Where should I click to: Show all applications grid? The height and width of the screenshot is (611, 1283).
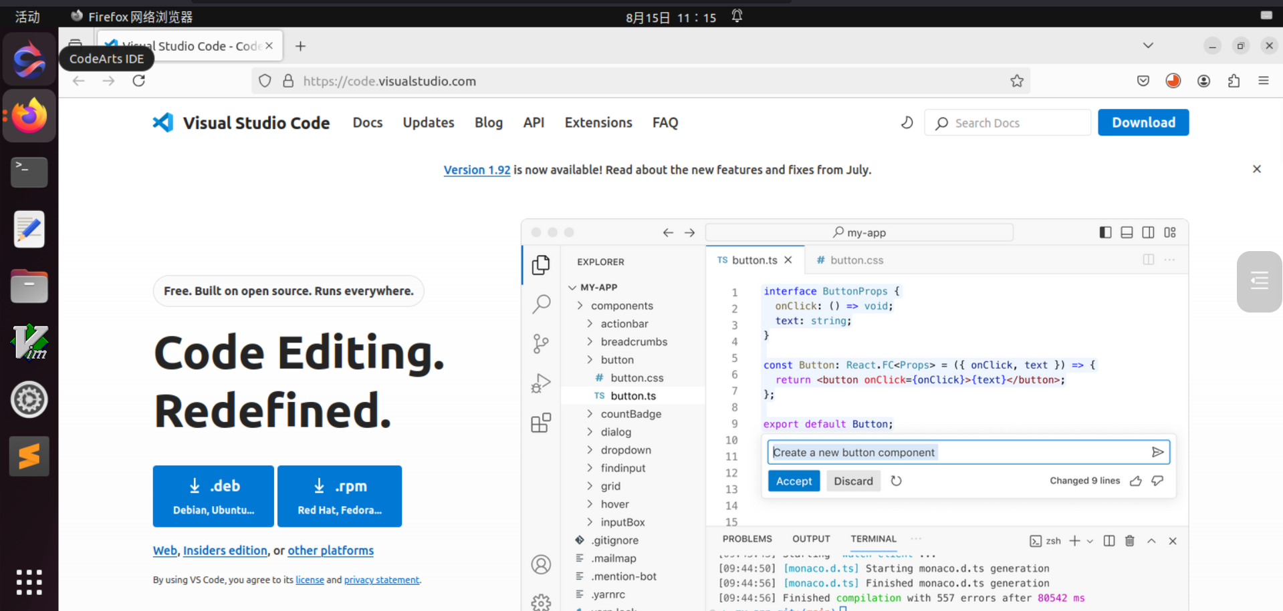click(x=29, y=582)
